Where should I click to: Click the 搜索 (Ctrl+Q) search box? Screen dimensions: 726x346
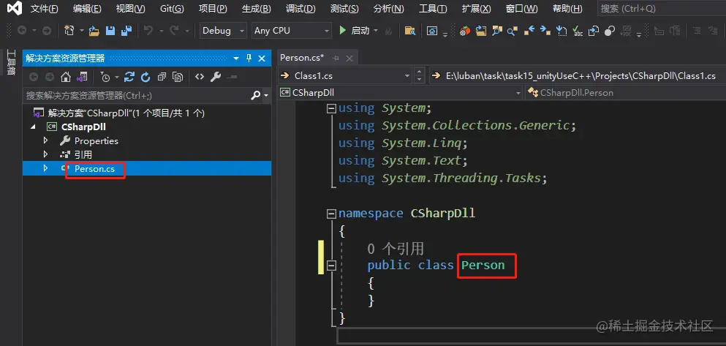tap(662, 8)
